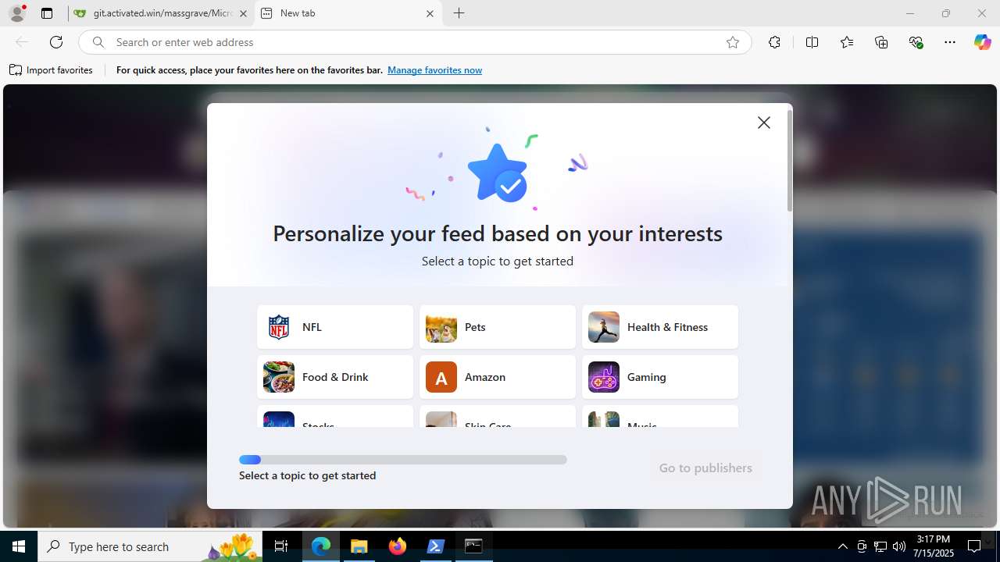Viewport: 1000px width, 562px height.
Task: Select the Pets topic
Action: pos(498,327)
